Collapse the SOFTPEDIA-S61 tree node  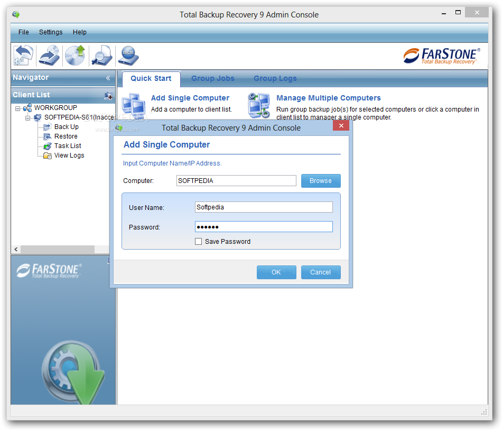(28, 118)
